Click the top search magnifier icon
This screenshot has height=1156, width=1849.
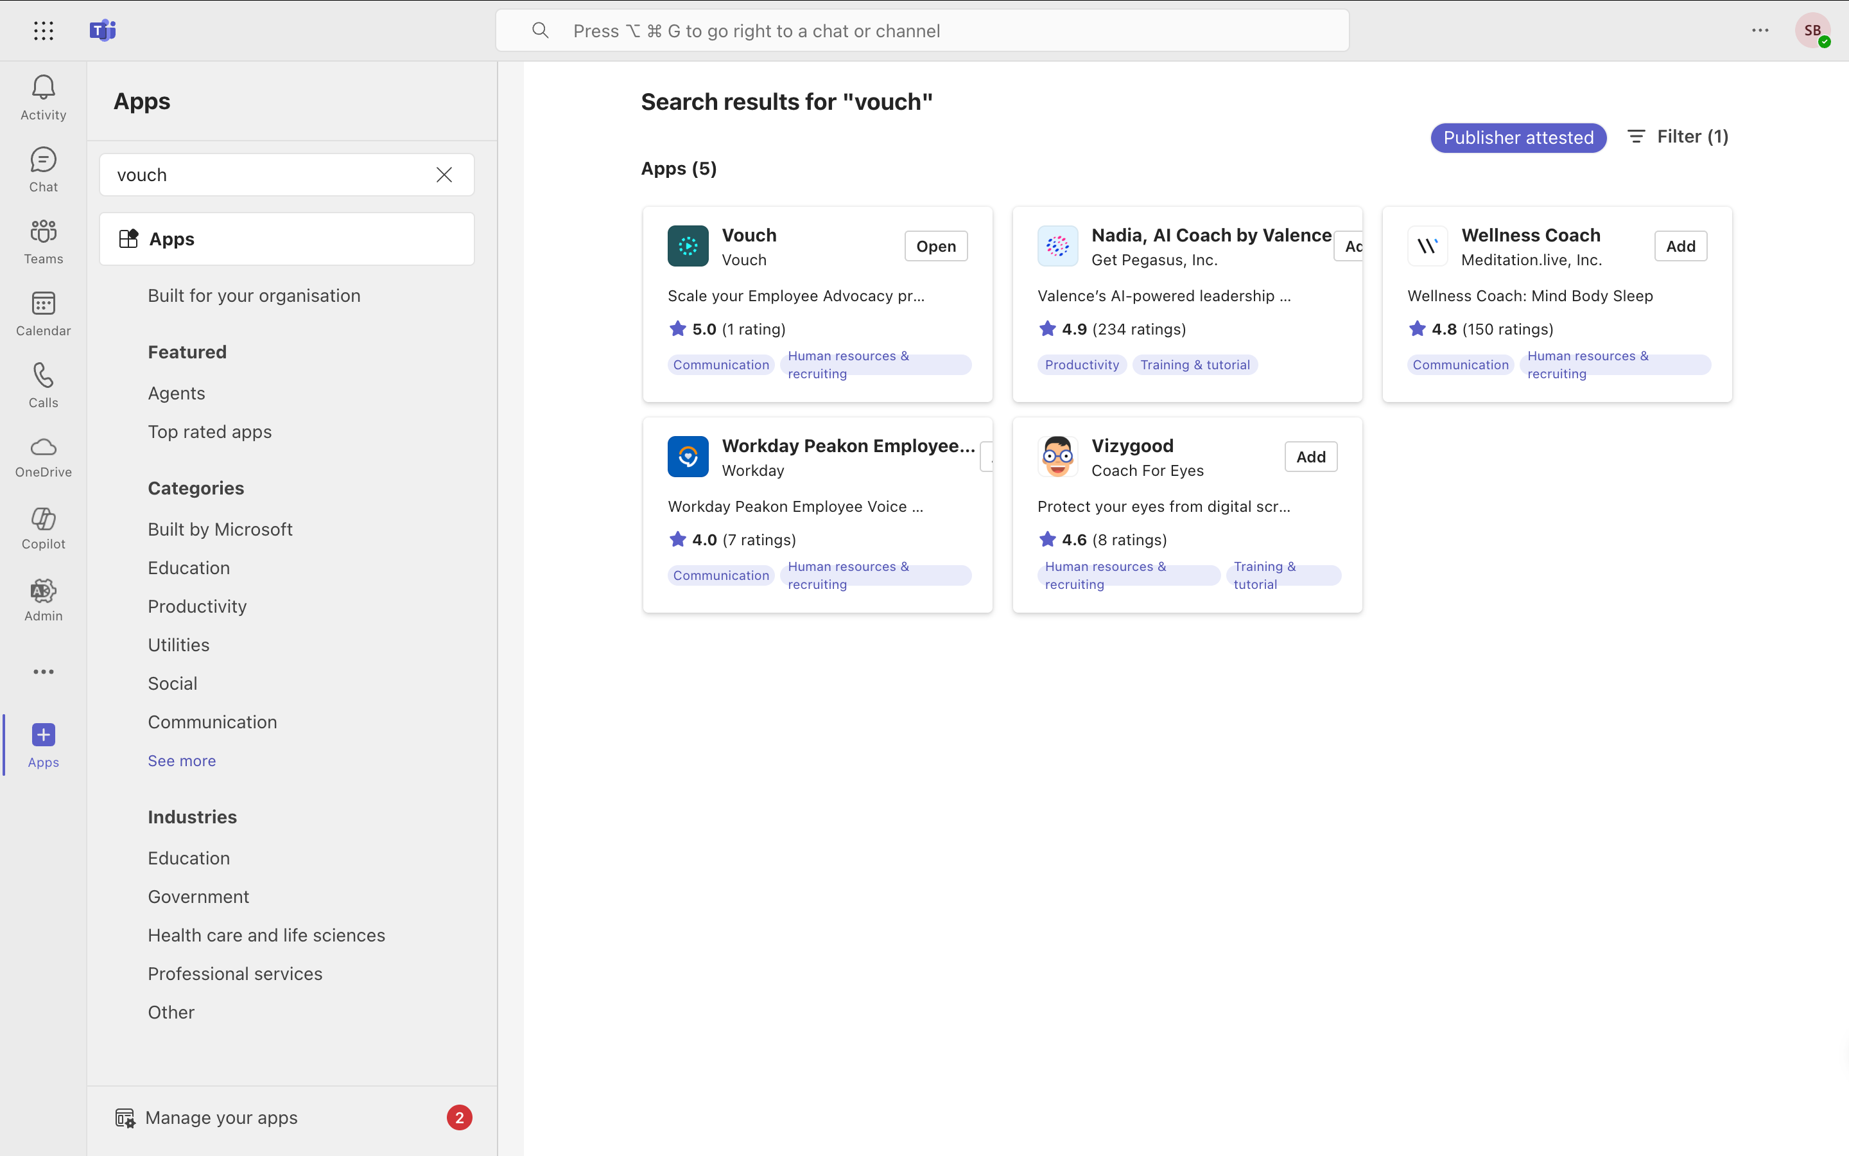tap(540, 31)
